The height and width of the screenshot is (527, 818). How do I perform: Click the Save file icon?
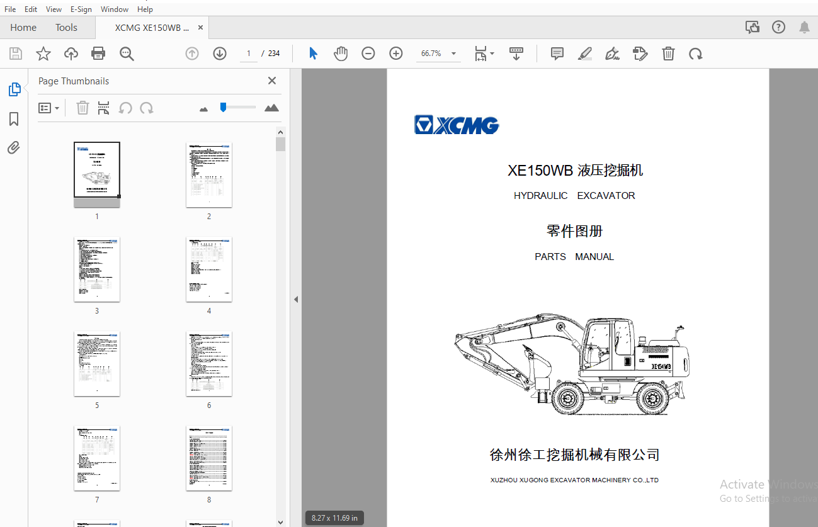pyautogui.click(x=16, y=54)
